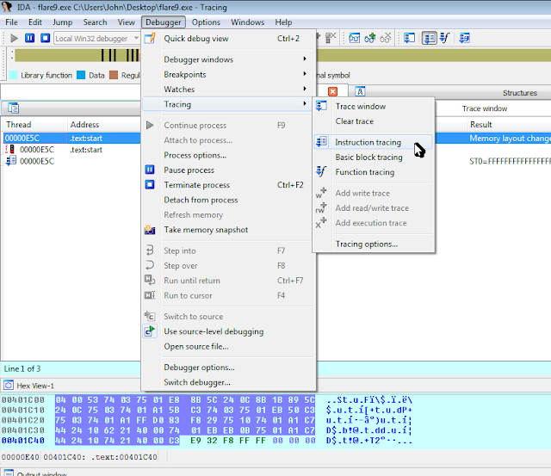The image size is (551, 476).
Task: Open the Edit menu
Action: click(35, 22)
